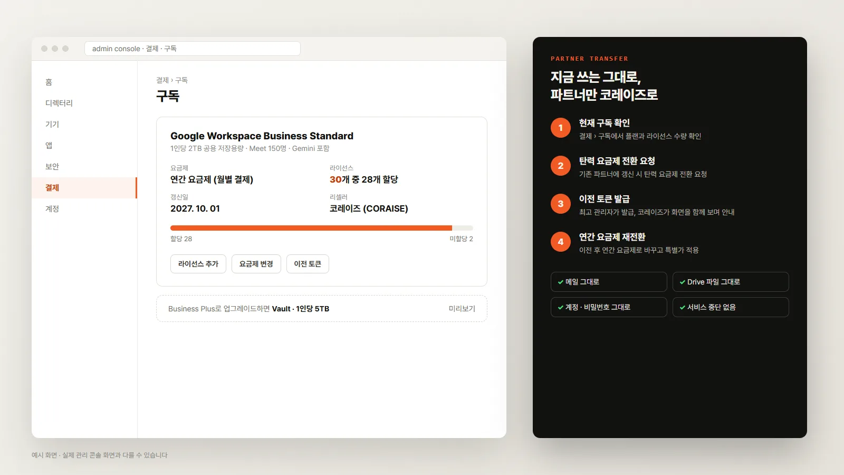Click step 1 circle for 현재 구독 확인
The height and width of the screenshot is (475, 844).
tap(561, 128)
